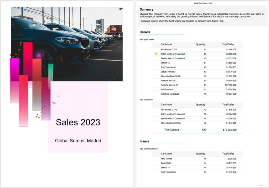Click 'Alfa Romeo GTV6' in Bryan Adams table
Viewport: 269px width, 188px height.
point(169,50)
